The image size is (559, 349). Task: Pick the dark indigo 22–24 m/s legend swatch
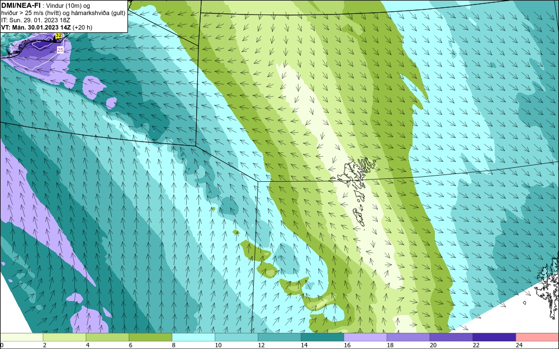[x=495, y=337]
